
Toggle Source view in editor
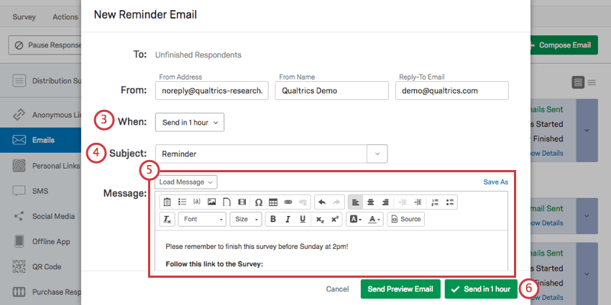[x=405, y=220]
